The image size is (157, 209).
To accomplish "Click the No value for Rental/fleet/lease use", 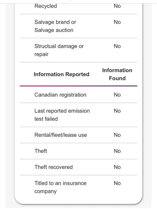I will point(117,135).
